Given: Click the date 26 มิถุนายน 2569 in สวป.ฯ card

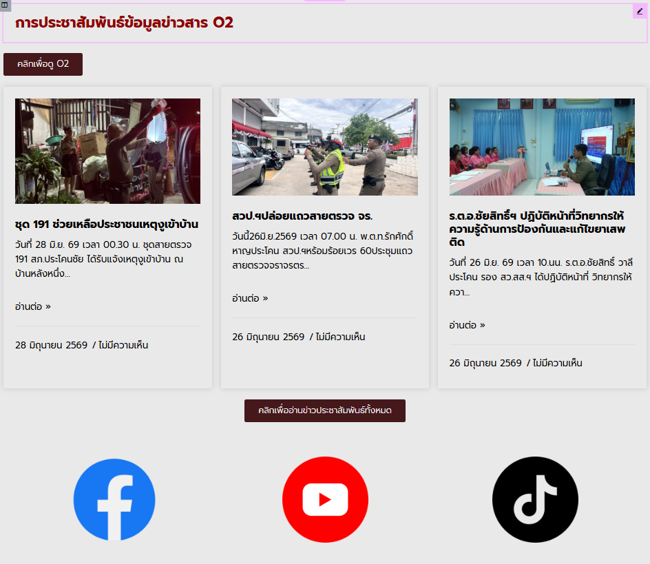Looking at the screenshot, I should (269, 337).
